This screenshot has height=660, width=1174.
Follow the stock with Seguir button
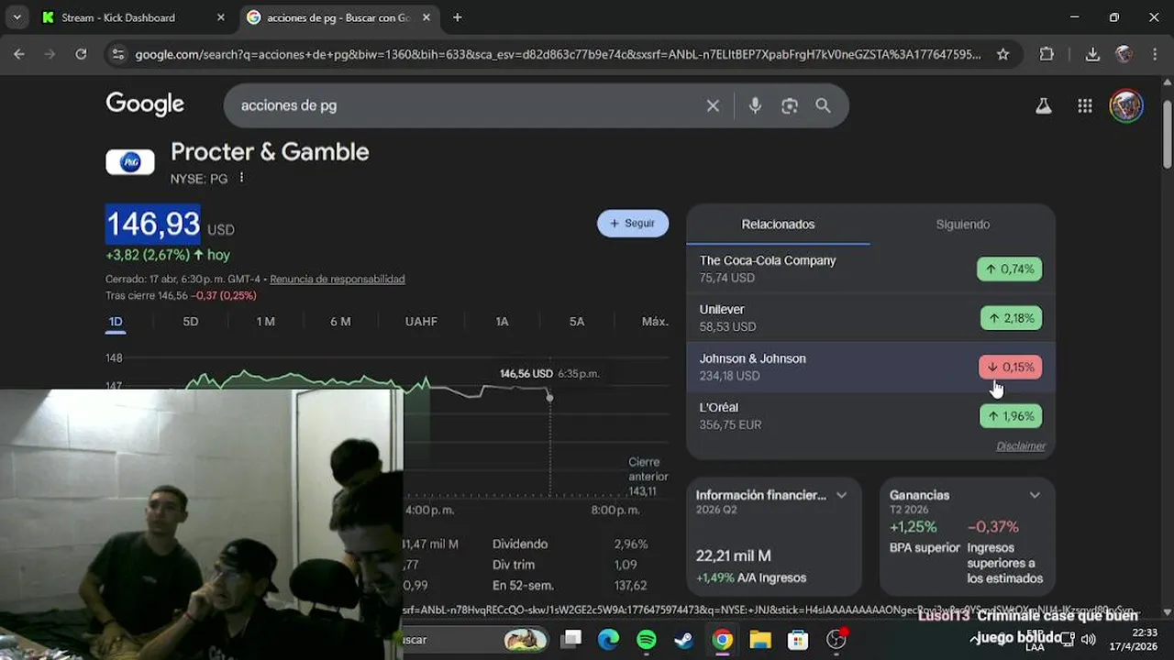(633, 223)
